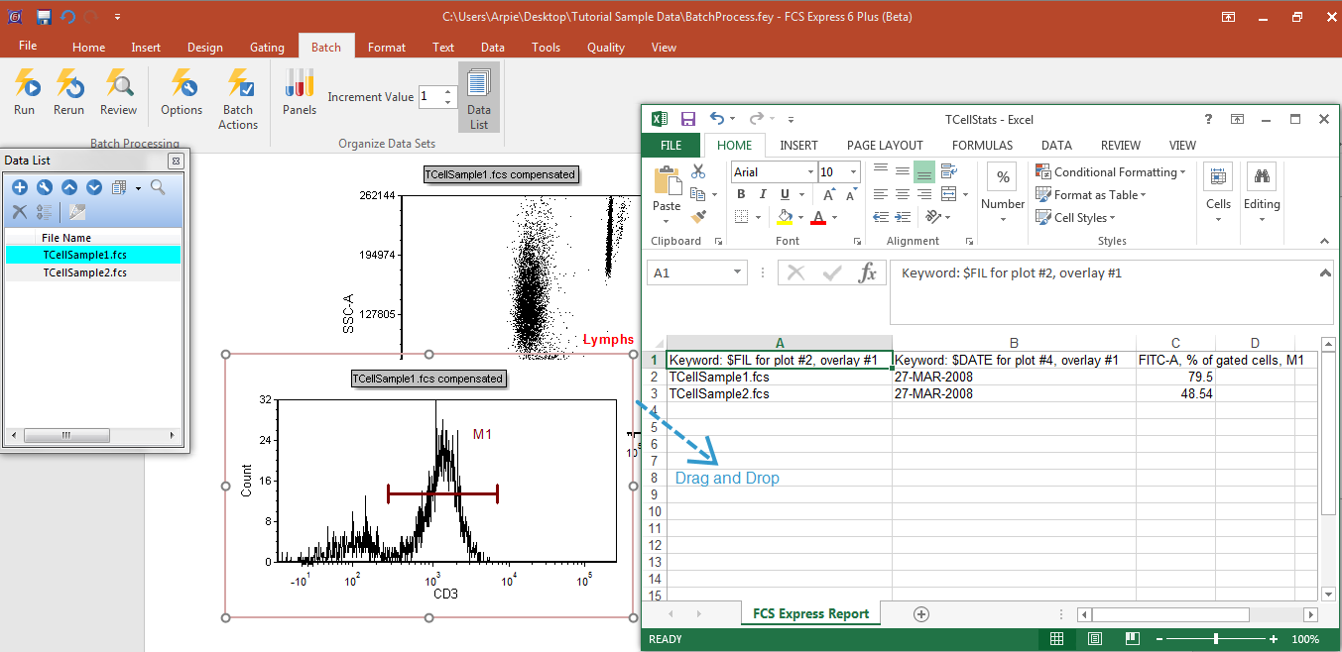
Task: Toggle Bold formatting in Excel
Action: (742, 195)
